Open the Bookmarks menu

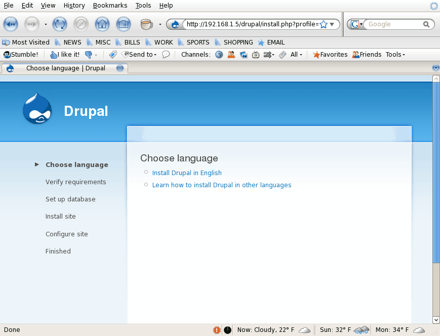[110, 6]
